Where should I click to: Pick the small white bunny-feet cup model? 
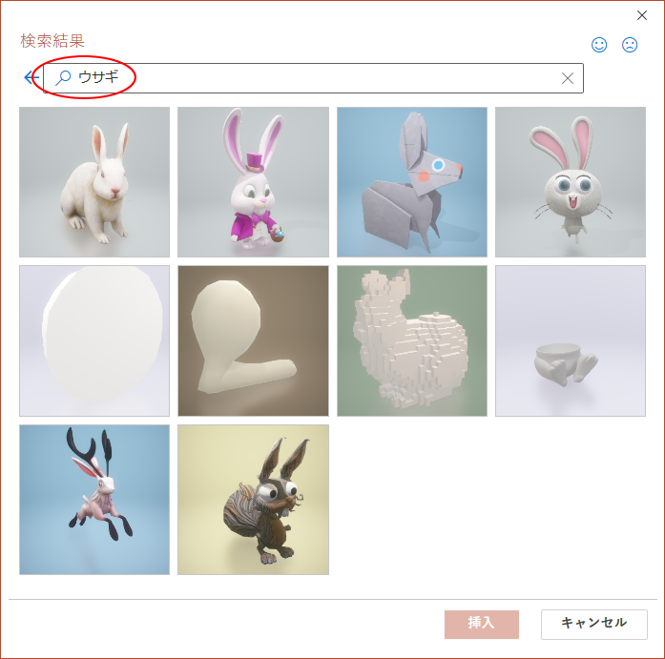[571, 341]
